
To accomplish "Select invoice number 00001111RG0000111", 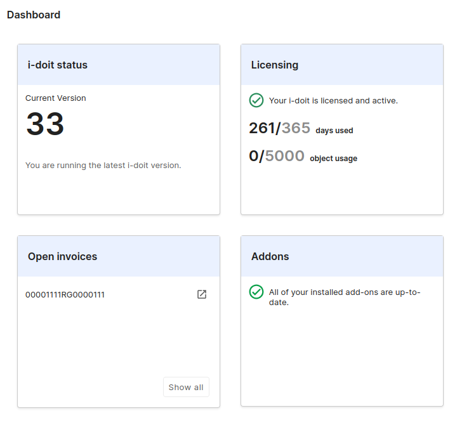I will [x=65, y=295].
